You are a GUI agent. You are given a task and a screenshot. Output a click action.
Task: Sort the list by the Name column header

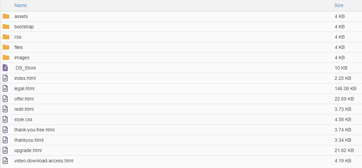(x=21, y=5)
